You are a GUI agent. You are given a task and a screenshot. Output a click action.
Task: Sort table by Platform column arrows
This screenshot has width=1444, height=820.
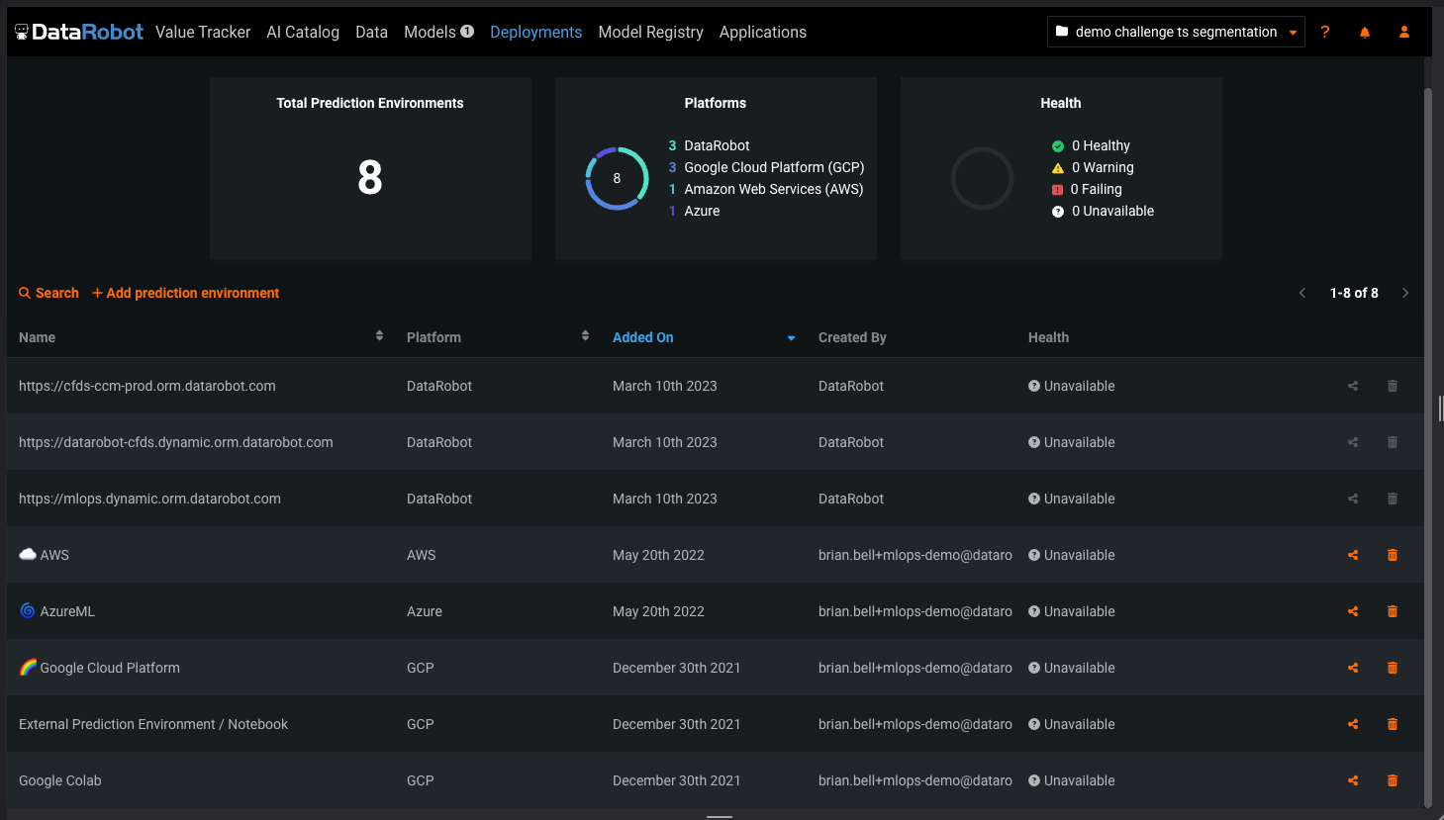(585, 336)
